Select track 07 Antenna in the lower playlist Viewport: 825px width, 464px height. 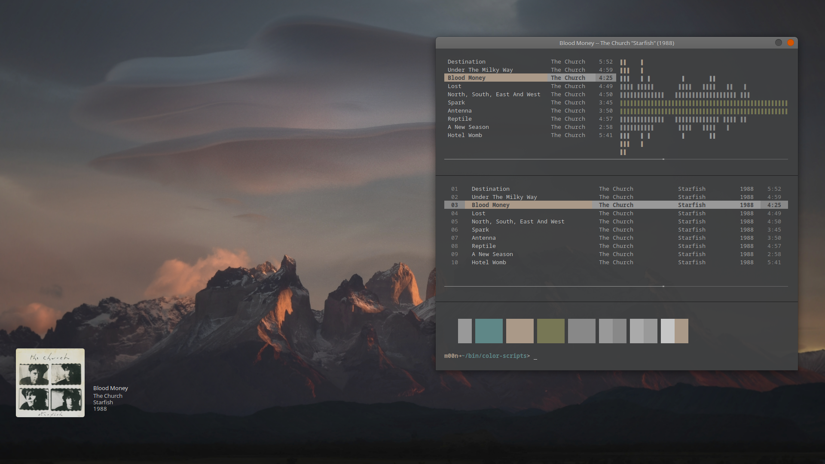tap(484, 238)
